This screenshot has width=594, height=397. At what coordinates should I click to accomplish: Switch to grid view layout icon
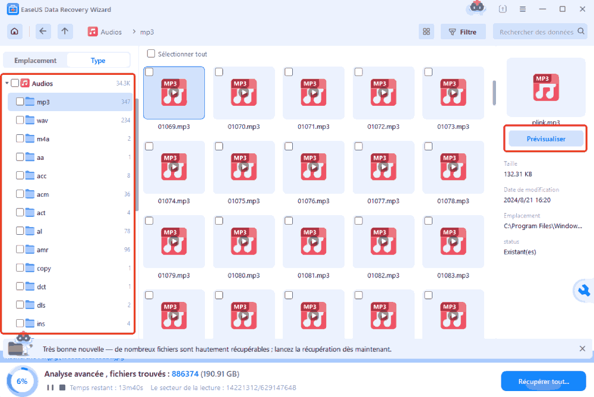pos(426,31)
